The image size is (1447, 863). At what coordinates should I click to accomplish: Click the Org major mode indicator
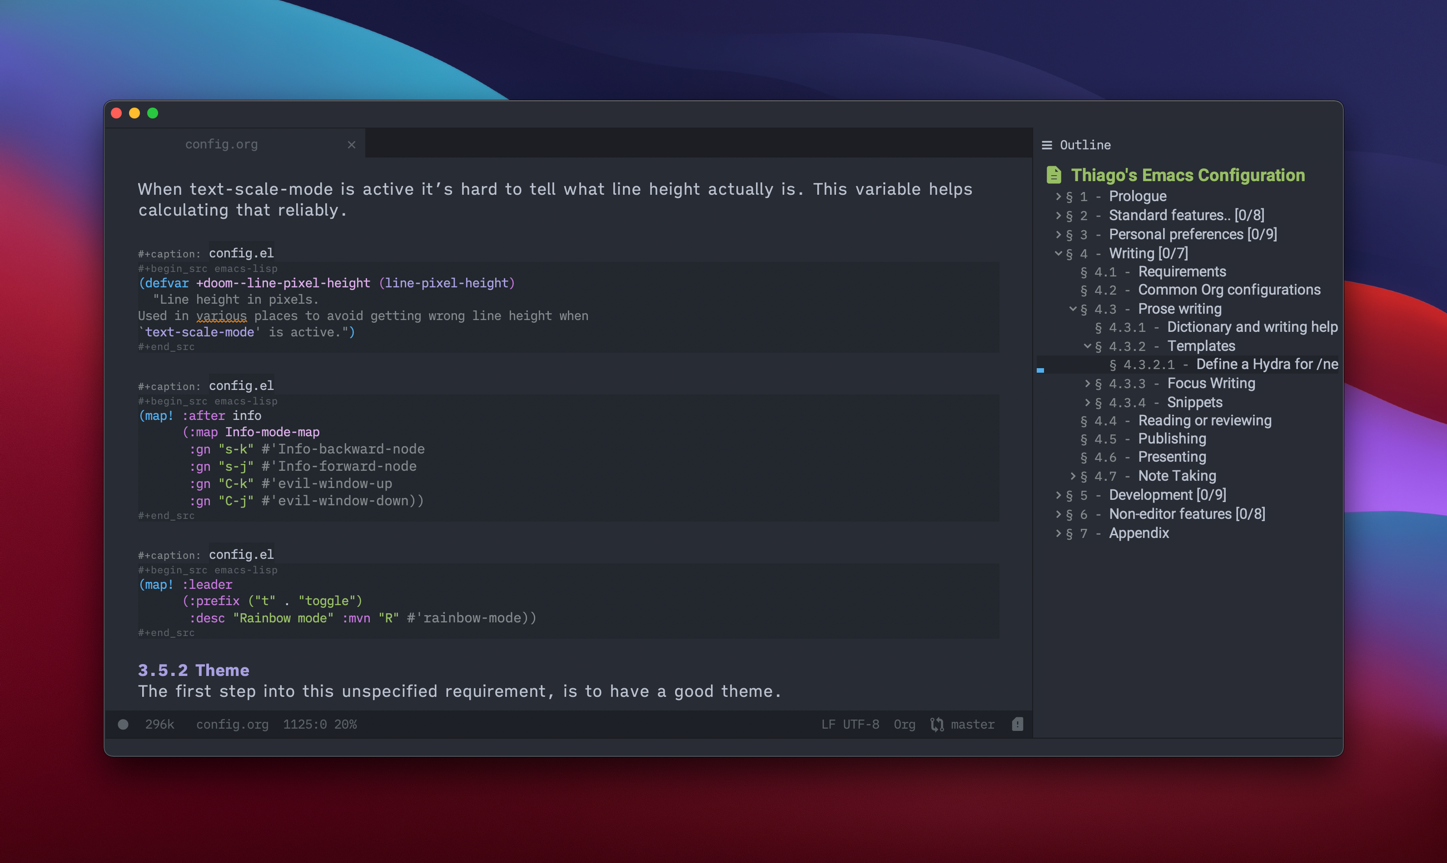coord(904,725)
